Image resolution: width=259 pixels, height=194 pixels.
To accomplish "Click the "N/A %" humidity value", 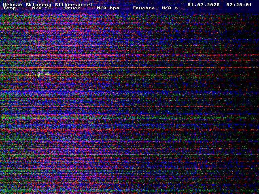I will click(170, 8).
